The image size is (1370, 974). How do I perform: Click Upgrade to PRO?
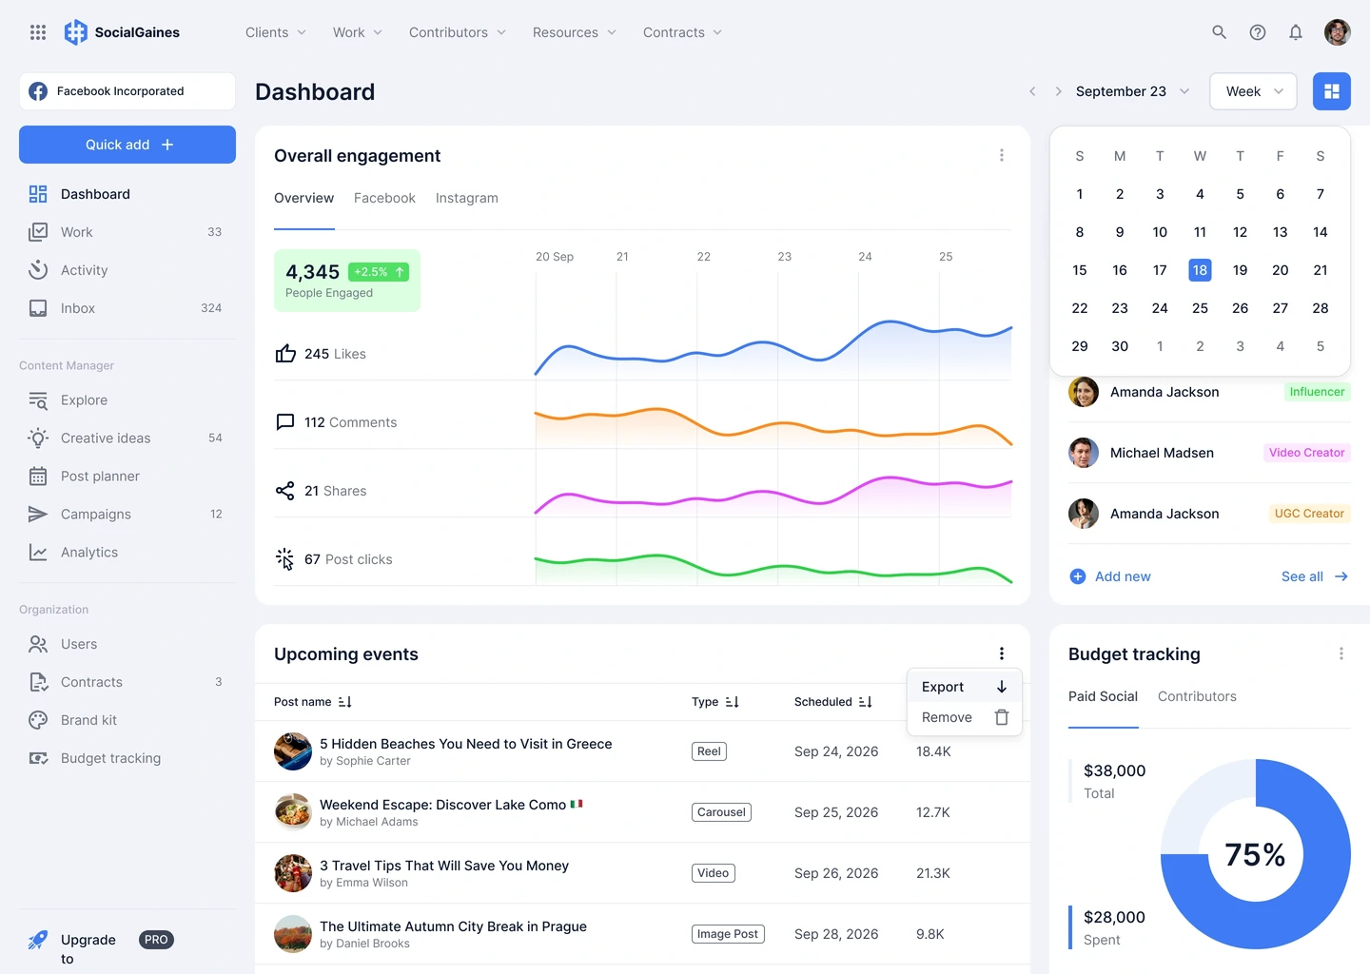100,948
